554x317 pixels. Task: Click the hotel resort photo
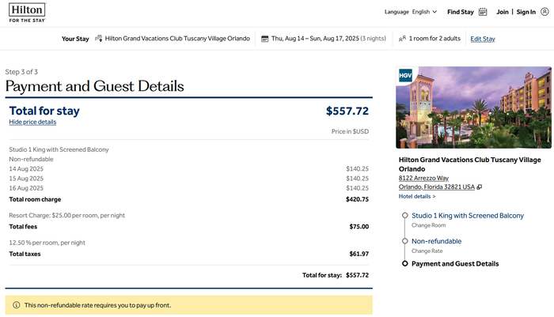473,108
